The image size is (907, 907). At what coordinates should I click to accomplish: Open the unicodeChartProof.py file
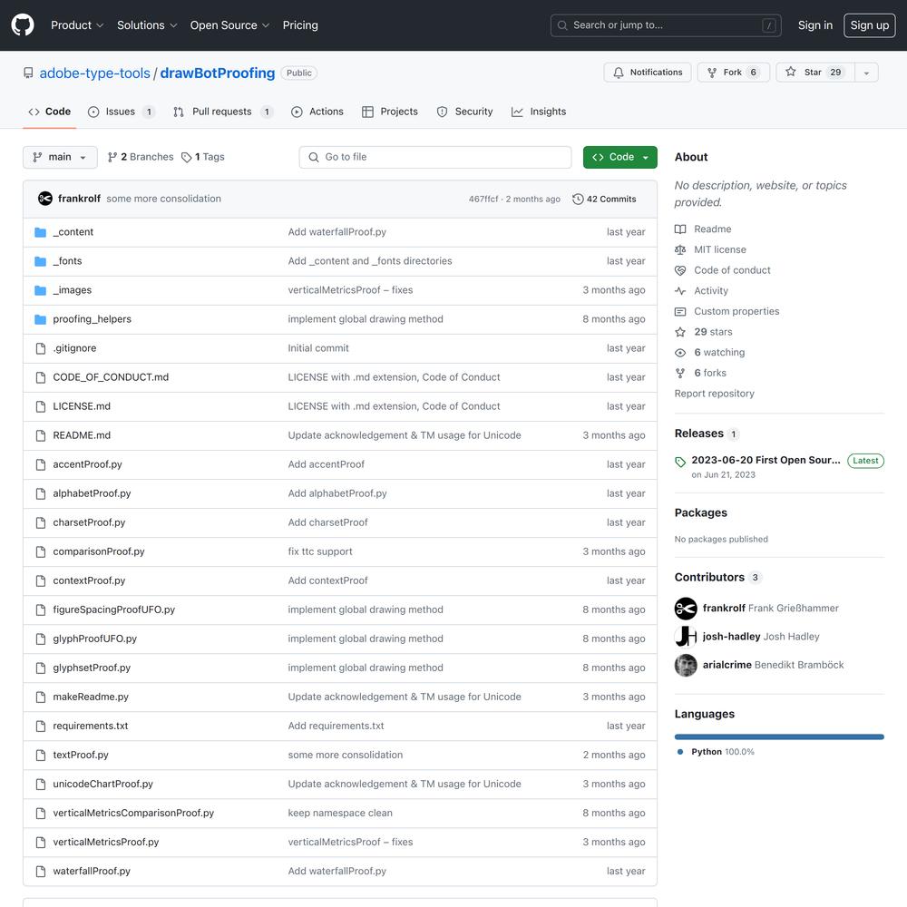coord(103,784)
